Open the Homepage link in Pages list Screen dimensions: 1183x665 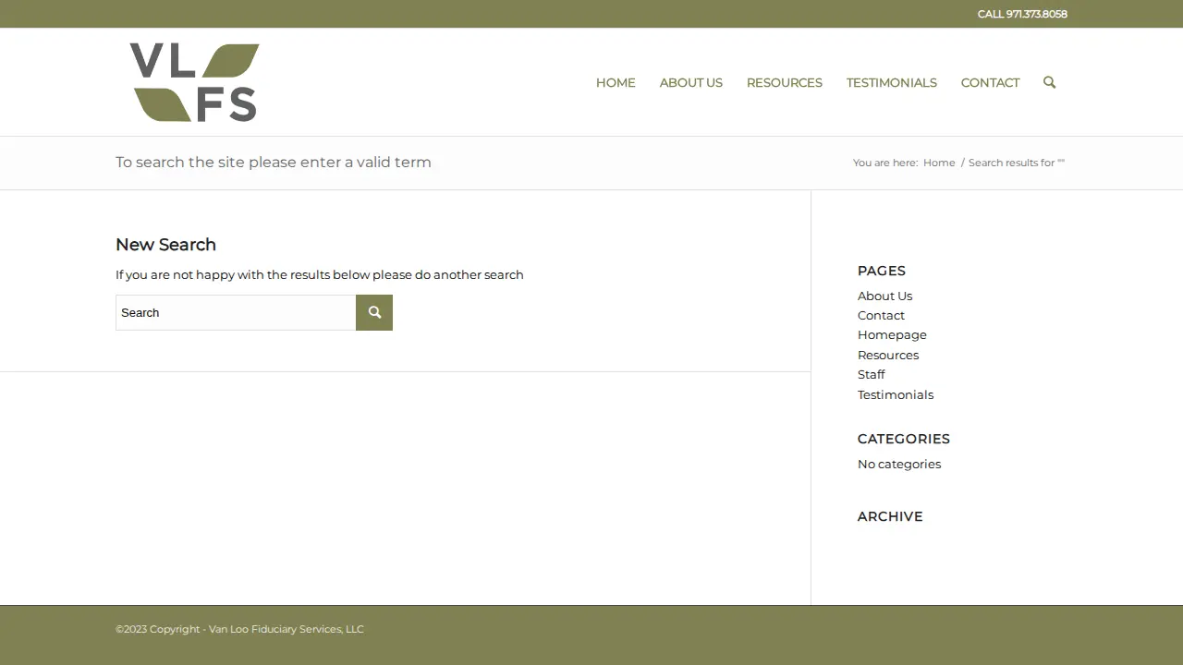click(892, 334)
